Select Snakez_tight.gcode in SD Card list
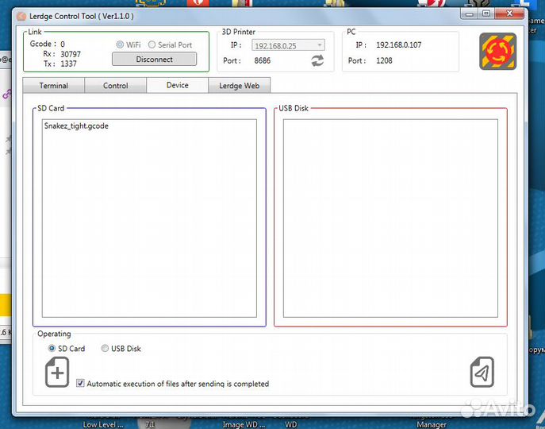Screen dimensions: 545x429 pyautogui.click(x=76, y=126)
